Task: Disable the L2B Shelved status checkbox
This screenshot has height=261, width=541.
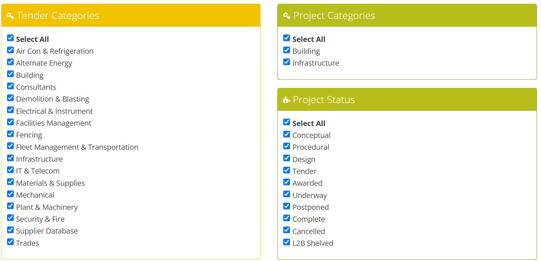Action: 287,242
